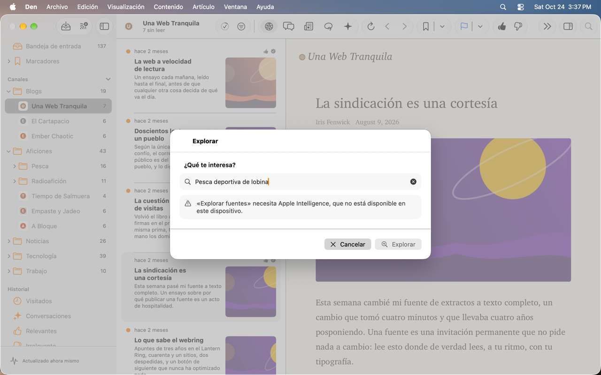
Task: Open the Archivo menu
Action: click(x=57, y=7)
